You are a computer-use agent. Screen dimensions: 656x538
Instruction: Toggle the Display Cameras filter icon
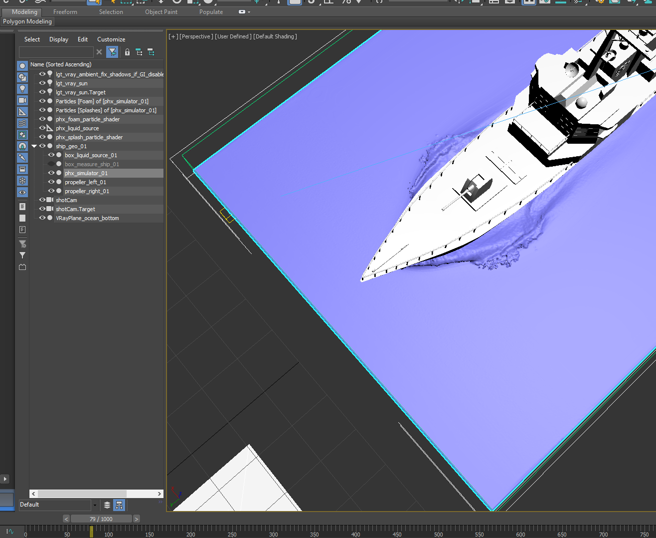click(22, 100)
